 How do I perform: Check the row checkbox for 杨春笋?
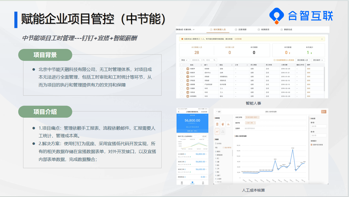pos(182,69)
